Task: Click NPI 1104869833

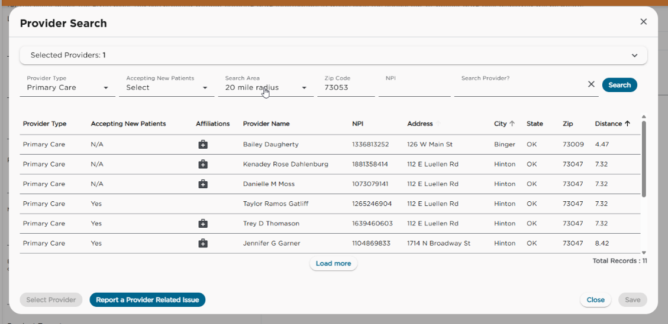Action: [371, 243]
